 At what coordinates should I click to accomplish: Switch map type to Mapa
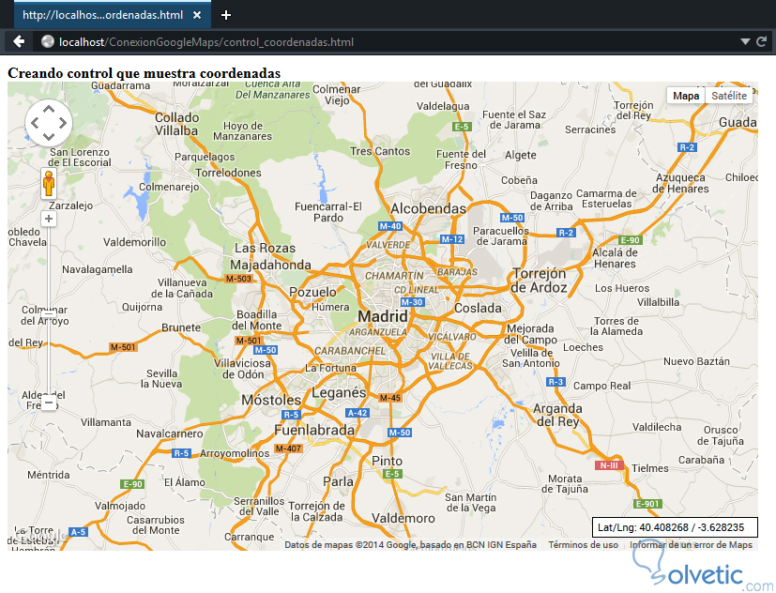[x=686, y=96]
